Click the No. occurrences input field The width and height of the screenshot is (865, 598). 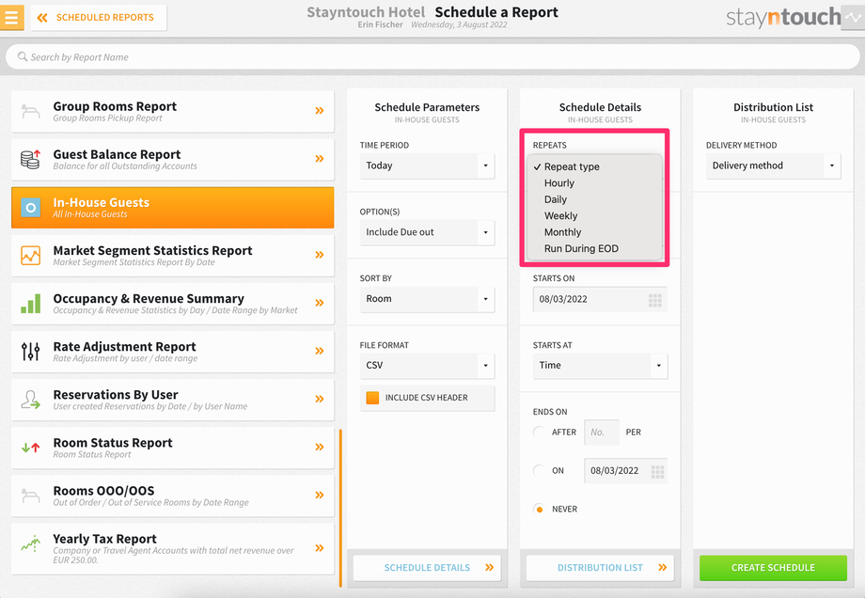[x=602, y=432]
